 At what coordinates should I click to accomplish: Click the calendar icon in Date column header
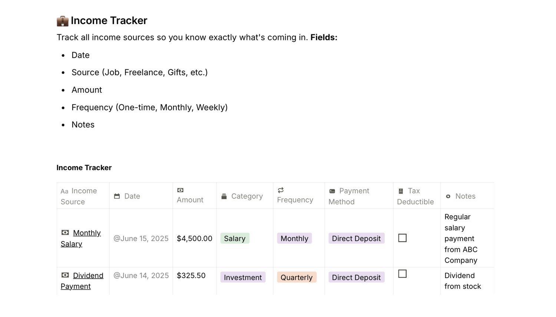coord(117,196)
